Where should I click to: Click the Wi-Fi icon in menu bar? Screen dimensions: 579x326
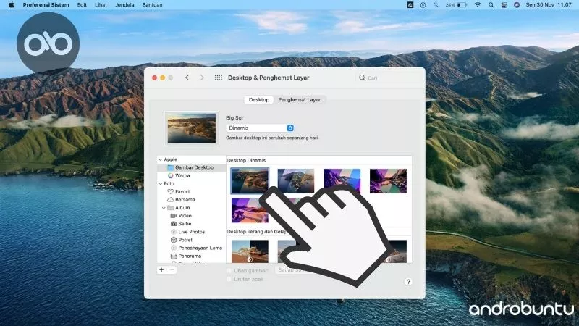point(478,4)
